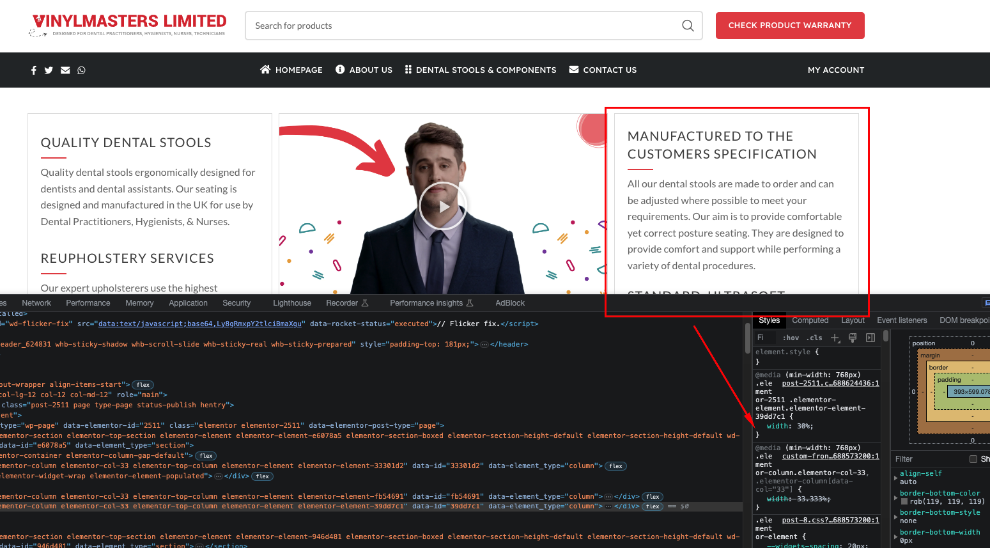Open the Performance insights tab

point(431,303)
